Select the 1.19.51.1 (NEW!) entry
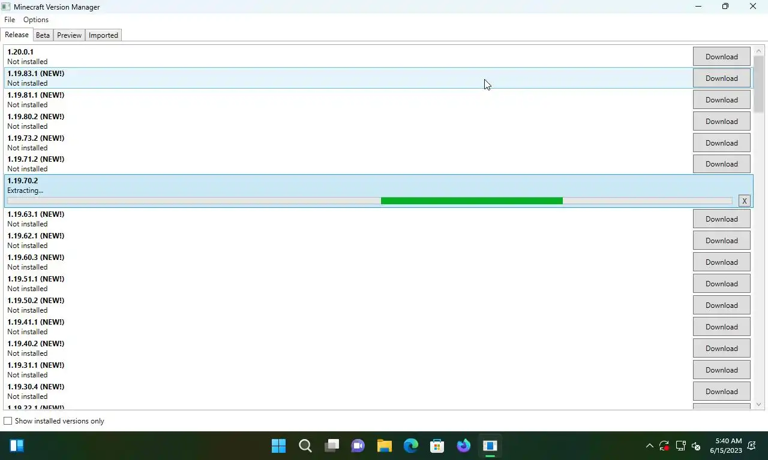Viewport: 768px width, 460px height. [378, 284]
